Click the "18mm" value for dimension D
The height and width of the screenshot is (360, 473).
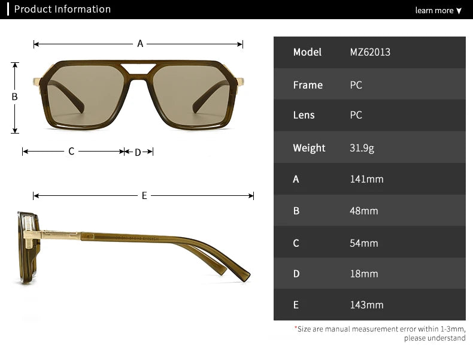pyautogui.click(x=364, y=274)
